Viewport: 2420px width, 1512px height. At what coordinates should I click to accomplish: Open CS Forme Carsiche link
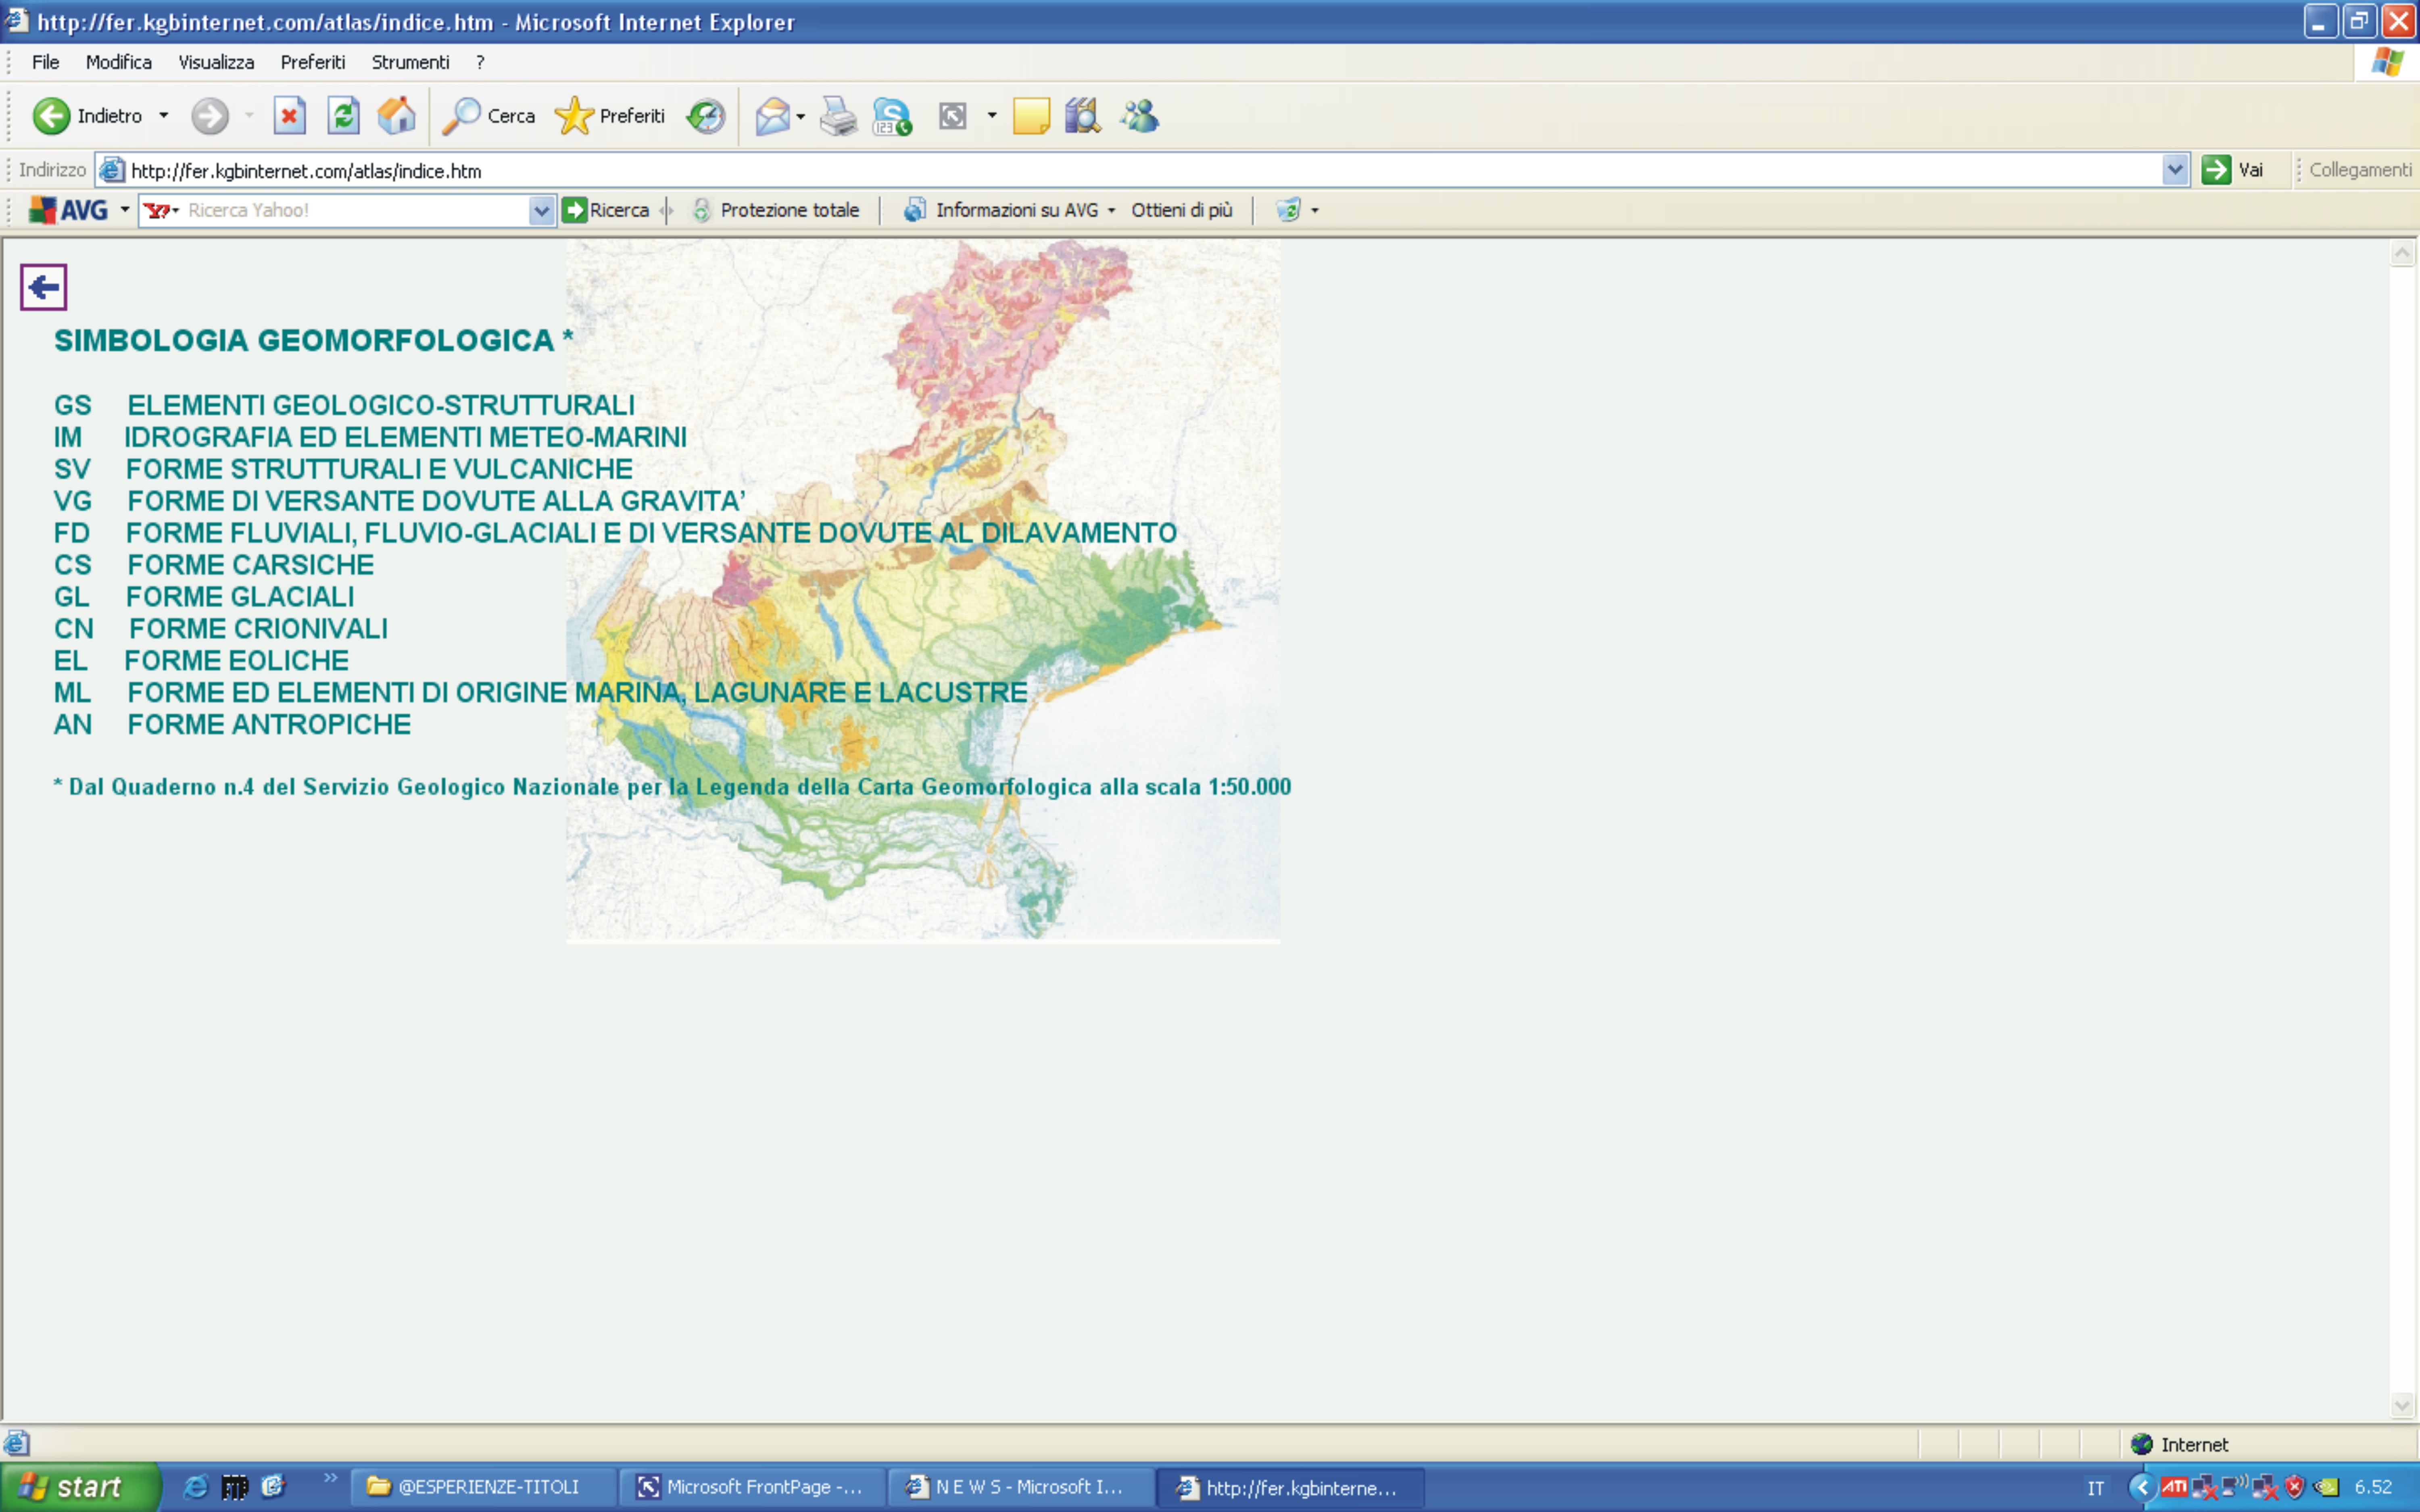point(214,565)
